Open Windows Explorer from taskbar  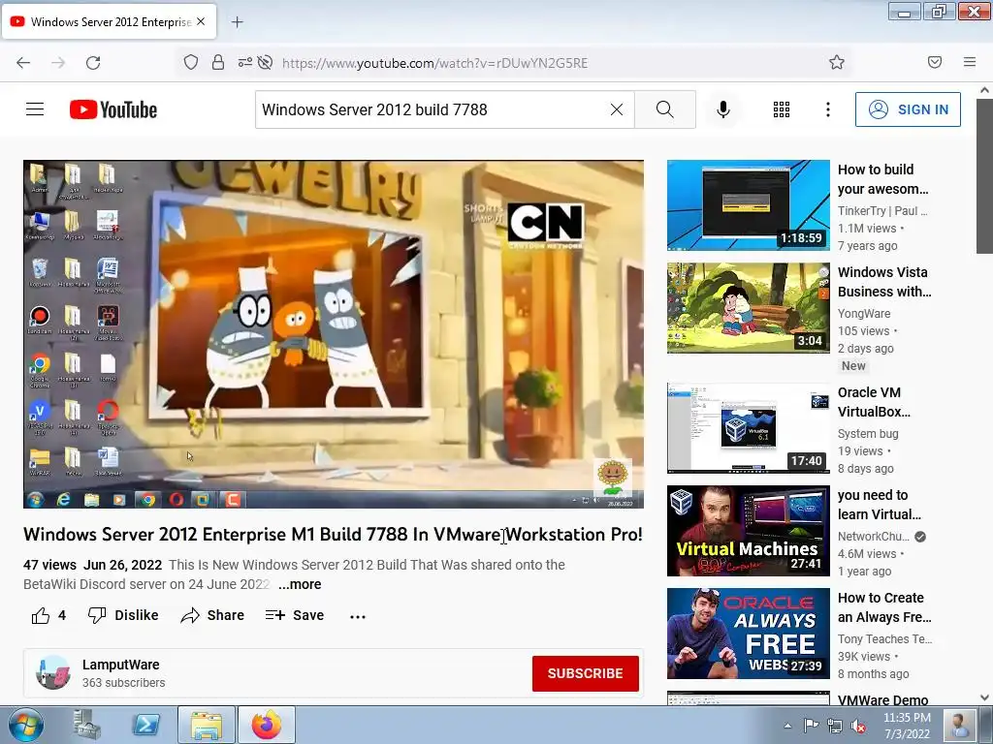tap(207, 725)
